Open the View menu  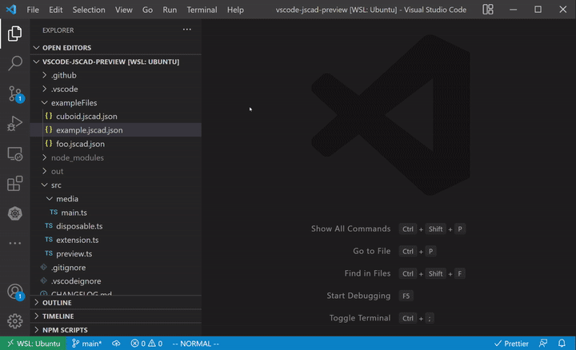click(123, 10)
